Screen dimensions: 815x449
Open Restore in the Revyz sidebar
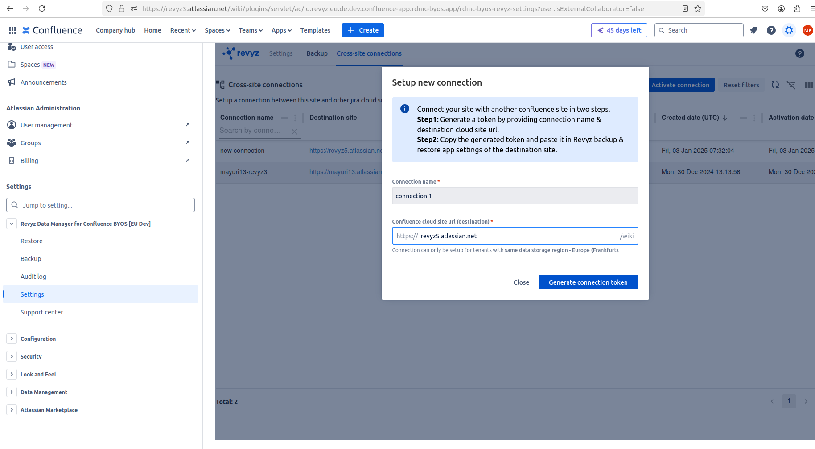click(x=100, y=241)
